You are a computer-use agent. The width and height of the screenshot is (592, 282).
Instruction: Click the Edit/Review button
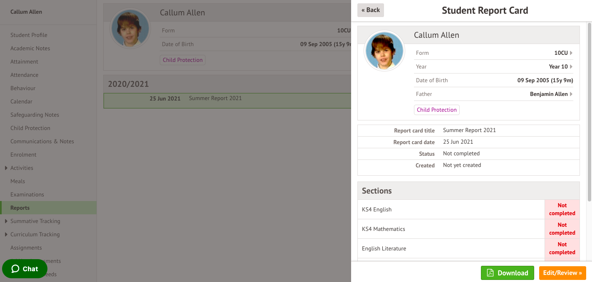[x=562, y=273]
